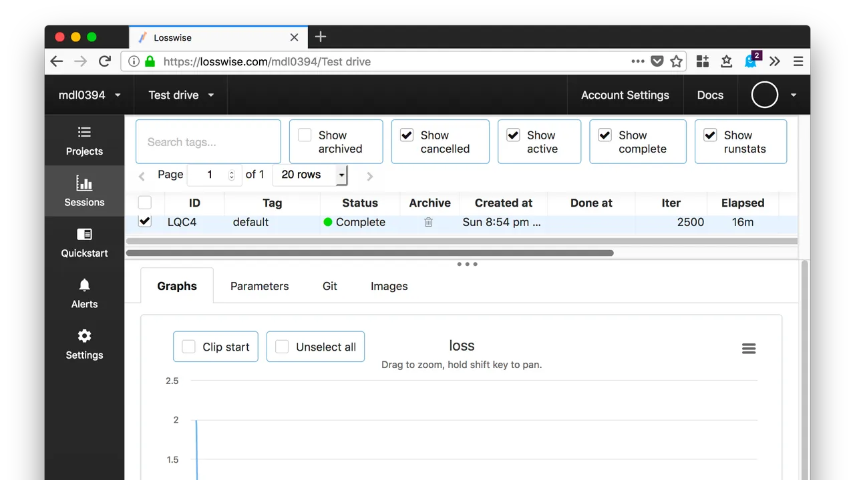The image size is (855, 480).
Task: Select the Losswise browser tab
Action: (218, 37)
